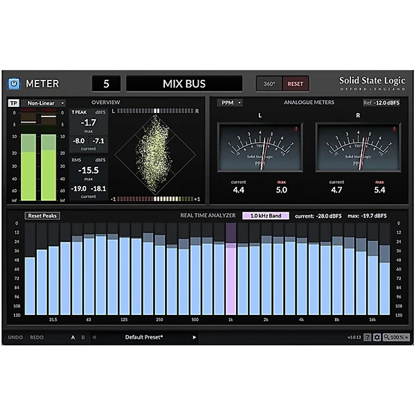Click the help question mark icon
Viewport: 415px width, 415px height.
click(x=367, y=337)
